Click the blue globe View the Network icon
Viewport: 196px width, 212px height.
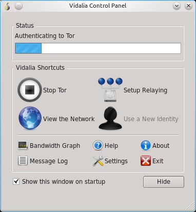[x=30, y=118]
